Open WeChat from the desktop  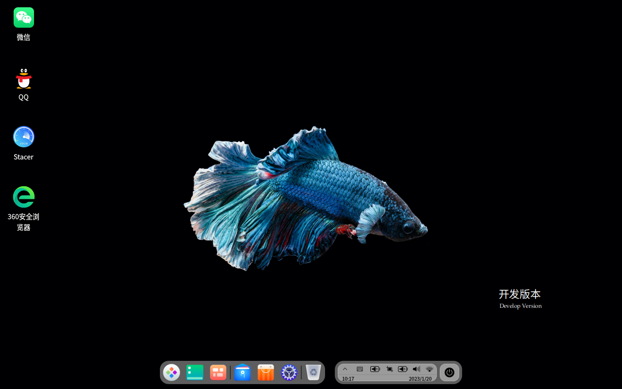tap(23, 18)
